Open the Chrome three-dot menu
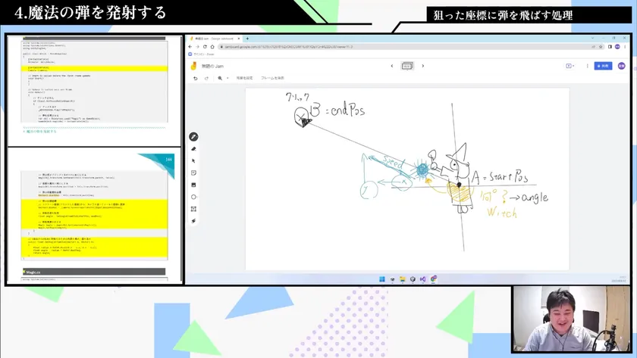 (x=625, y=47)
